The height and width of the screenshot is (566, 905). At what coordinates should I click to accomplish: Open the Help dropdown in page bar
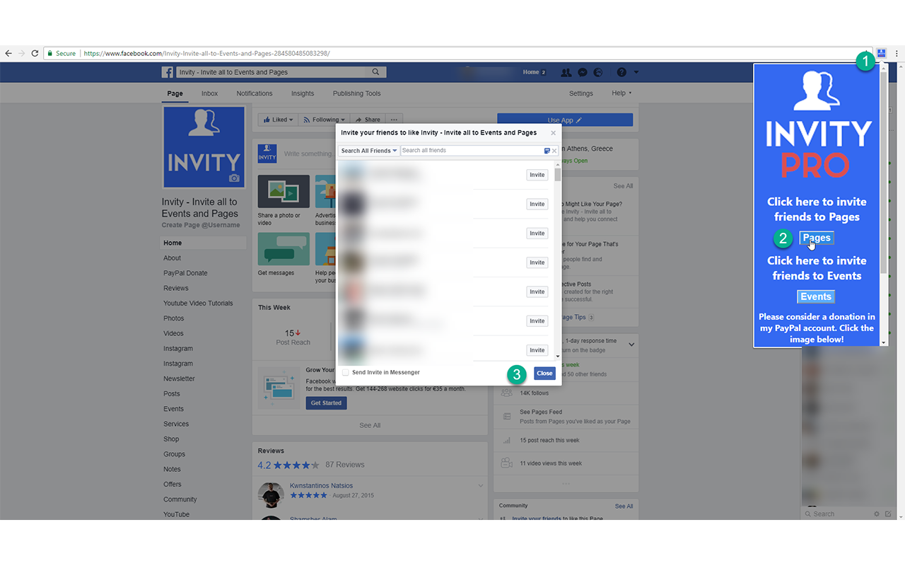point(621,93)
